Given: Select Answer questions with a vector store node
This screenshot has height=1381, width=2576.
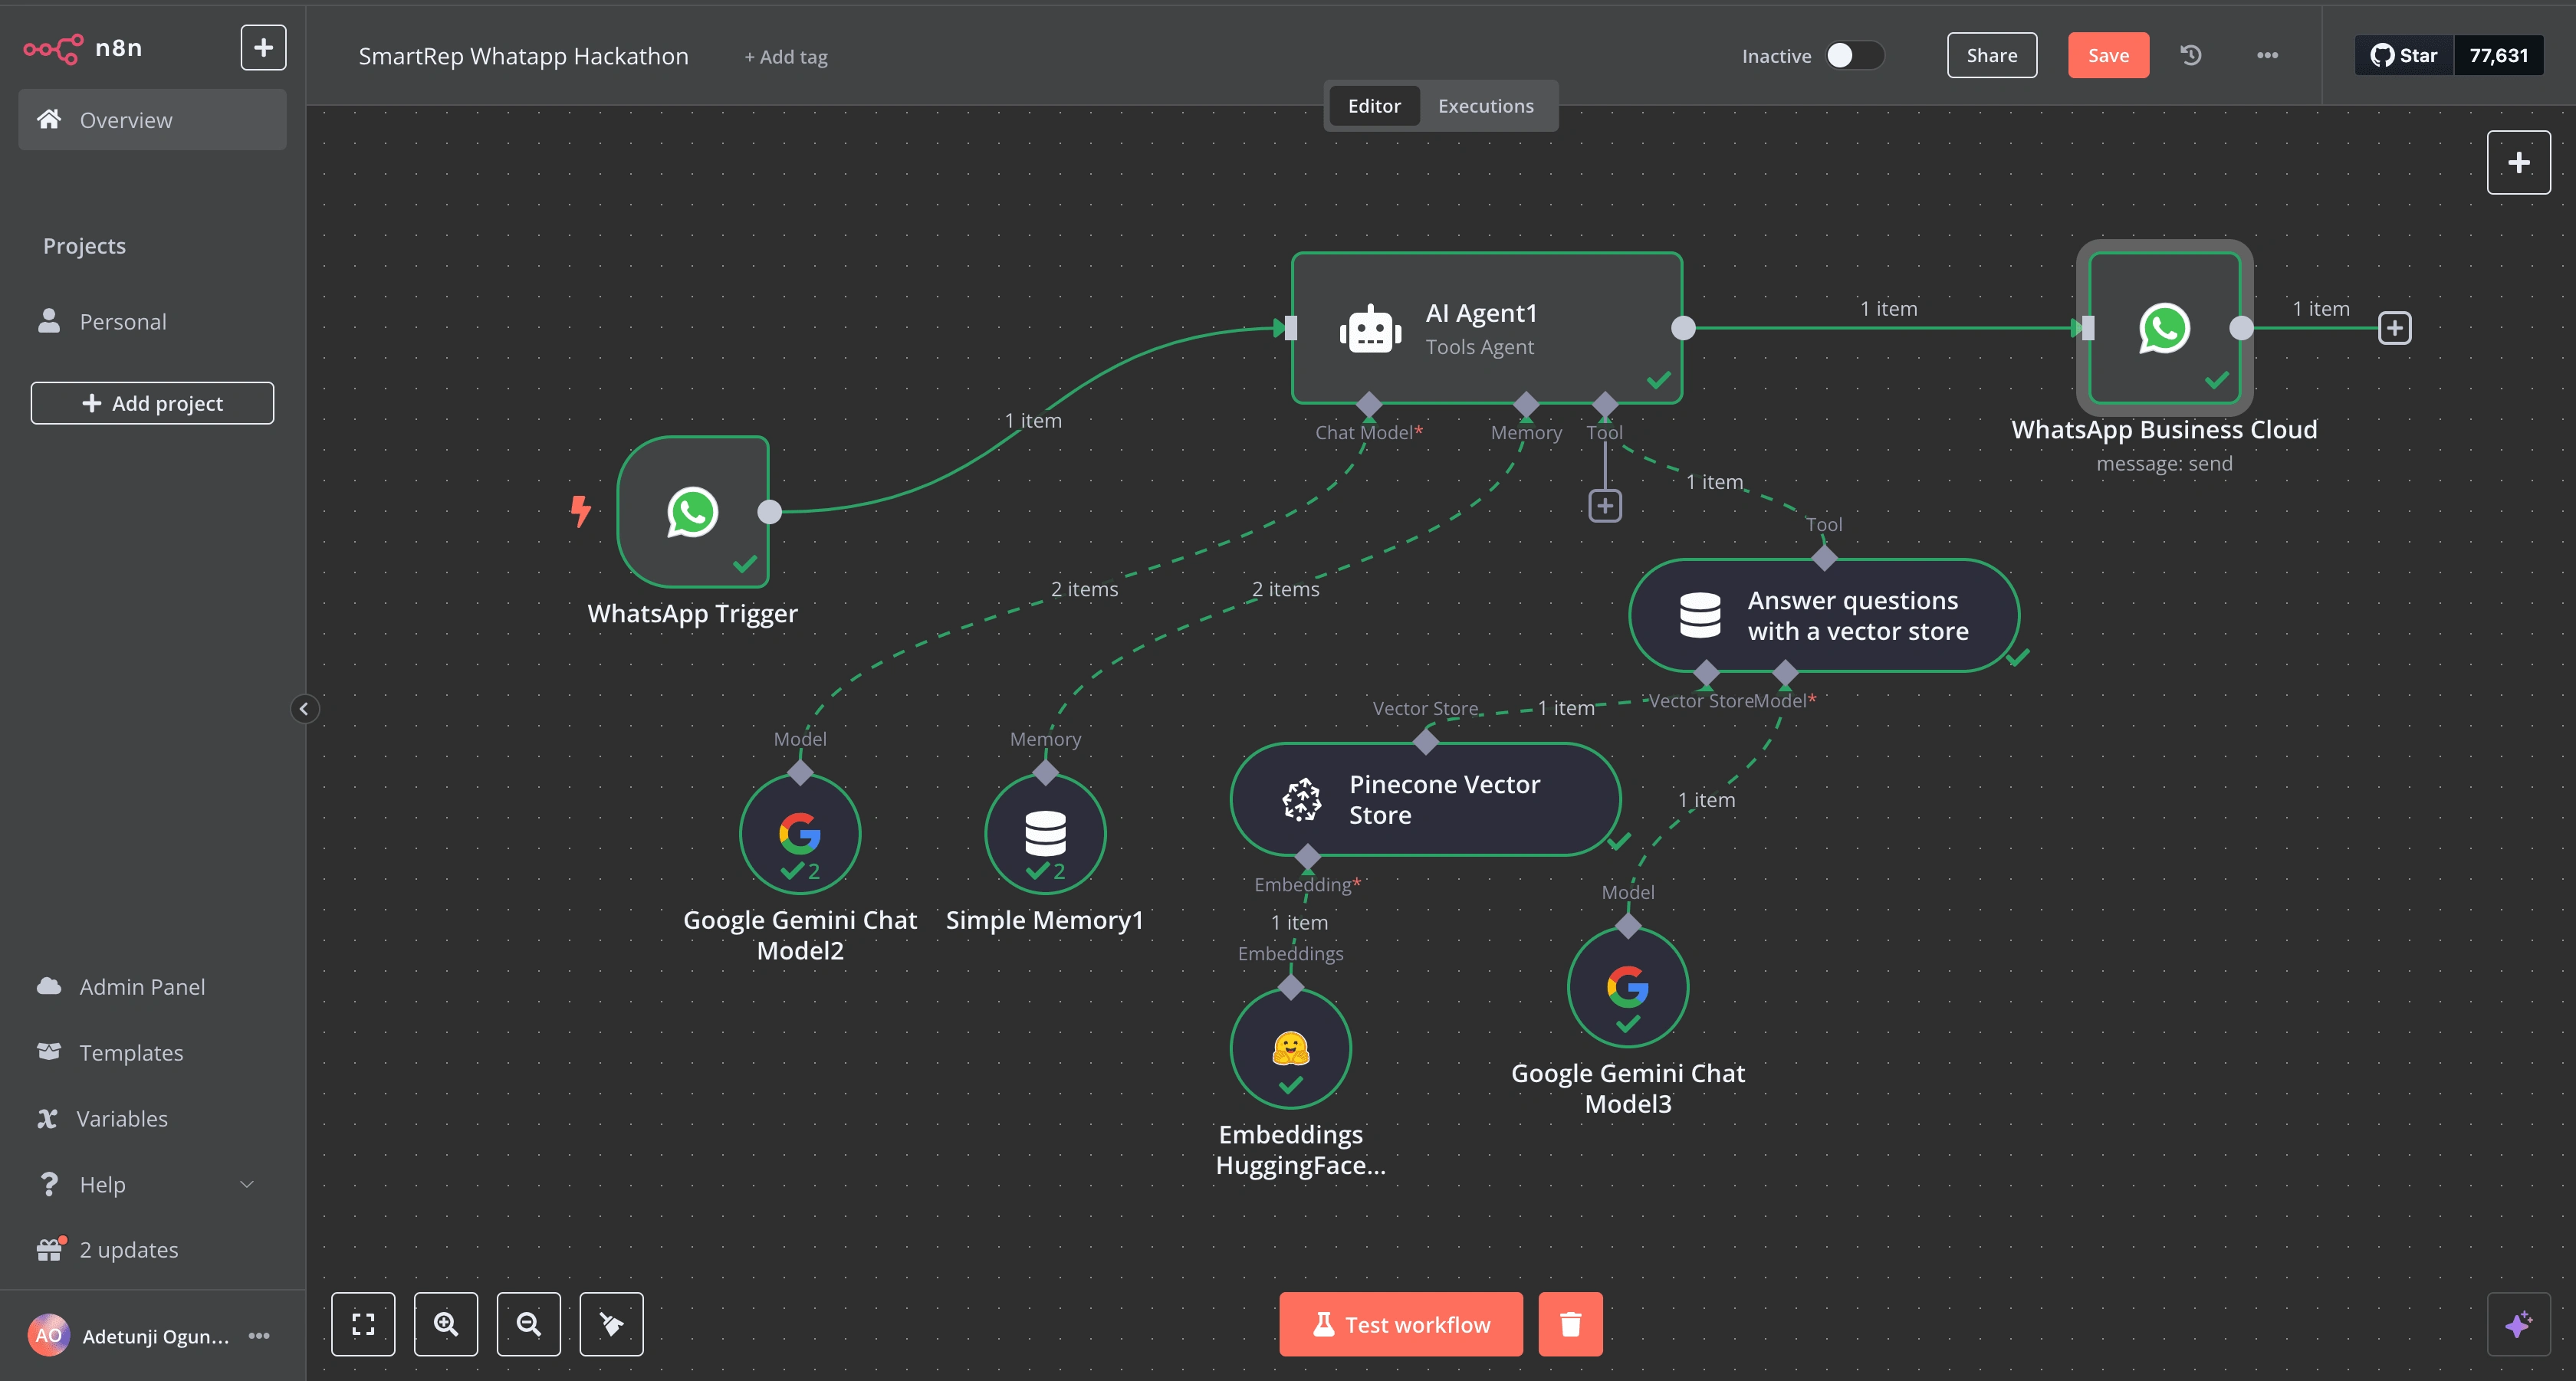Looking at the screenshot, I should click(x=1823, y=615).
